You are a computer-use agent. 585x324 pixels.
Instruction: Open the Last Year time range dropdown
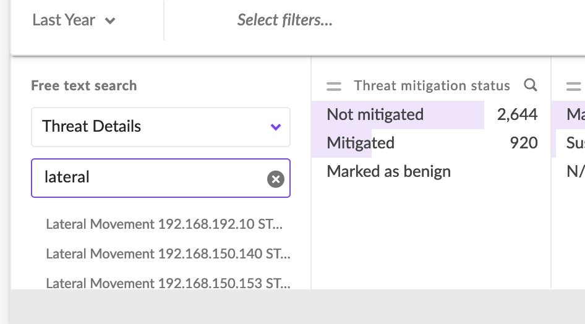coord(74,20)
